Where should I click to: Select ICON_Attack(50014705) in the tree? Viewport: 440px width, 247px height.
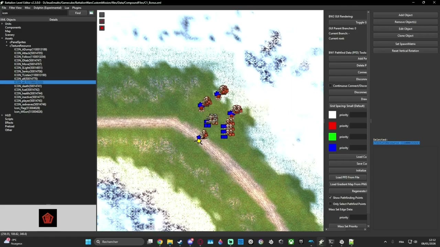pos(29,53)
